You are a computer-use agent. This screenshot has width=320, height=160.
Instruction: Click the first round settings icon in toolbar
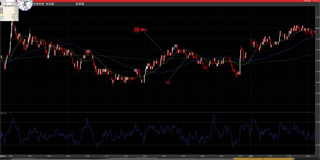pyautogui.click(x=77, y=4)
